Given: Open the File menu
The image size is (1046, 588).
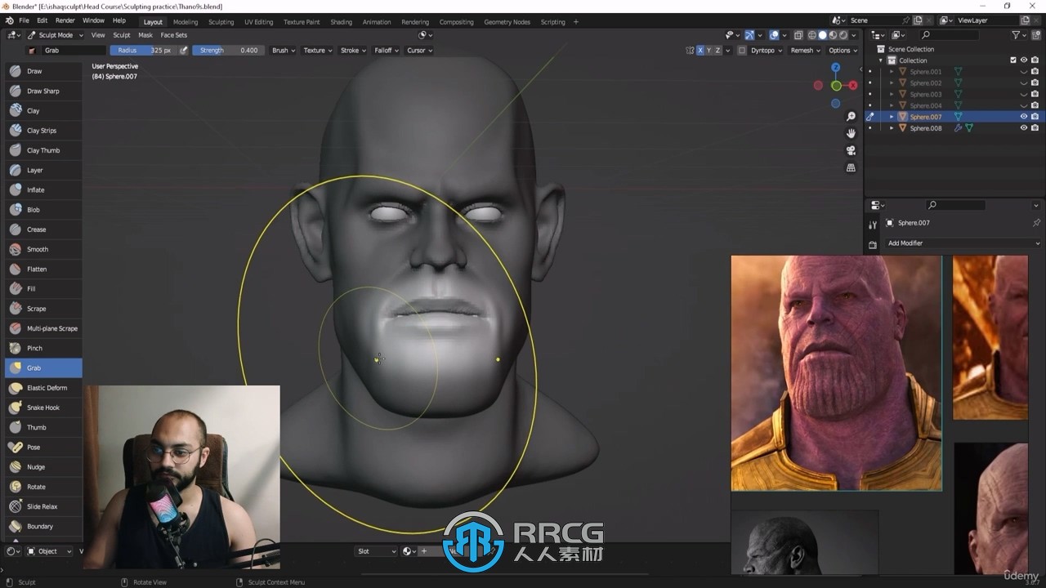Looking at the screenshot, I should 24,20.
